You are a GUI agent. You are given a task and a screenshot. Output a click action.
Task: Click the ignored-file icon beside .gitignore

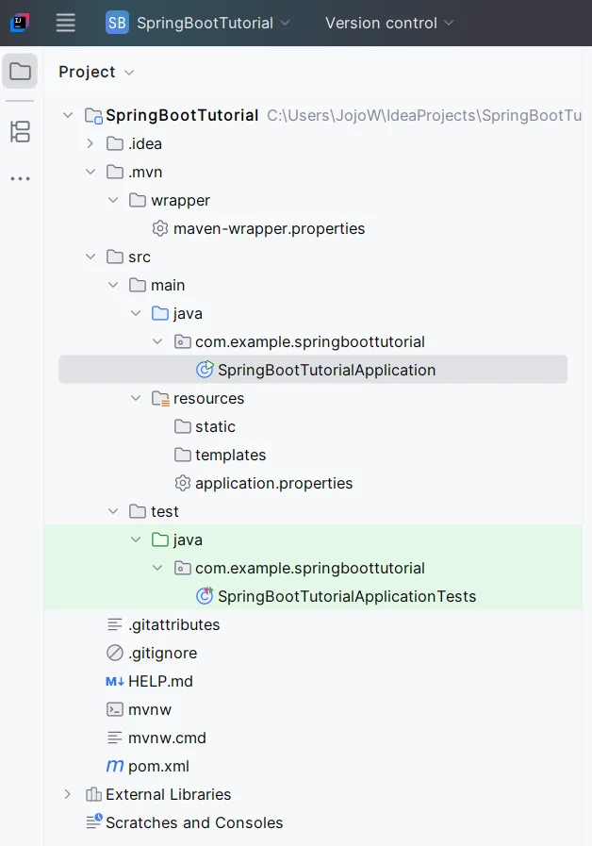pyautogui.click(x=115, y=653)
